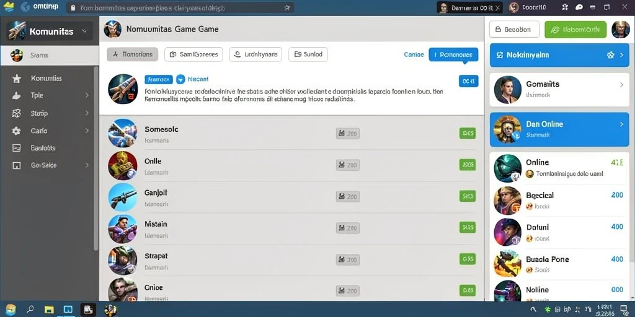Click the Siams avatar icon in sidebar
The height and width of the screenshot is (317, 635).
pyautogui.click(x=17, y=55)
